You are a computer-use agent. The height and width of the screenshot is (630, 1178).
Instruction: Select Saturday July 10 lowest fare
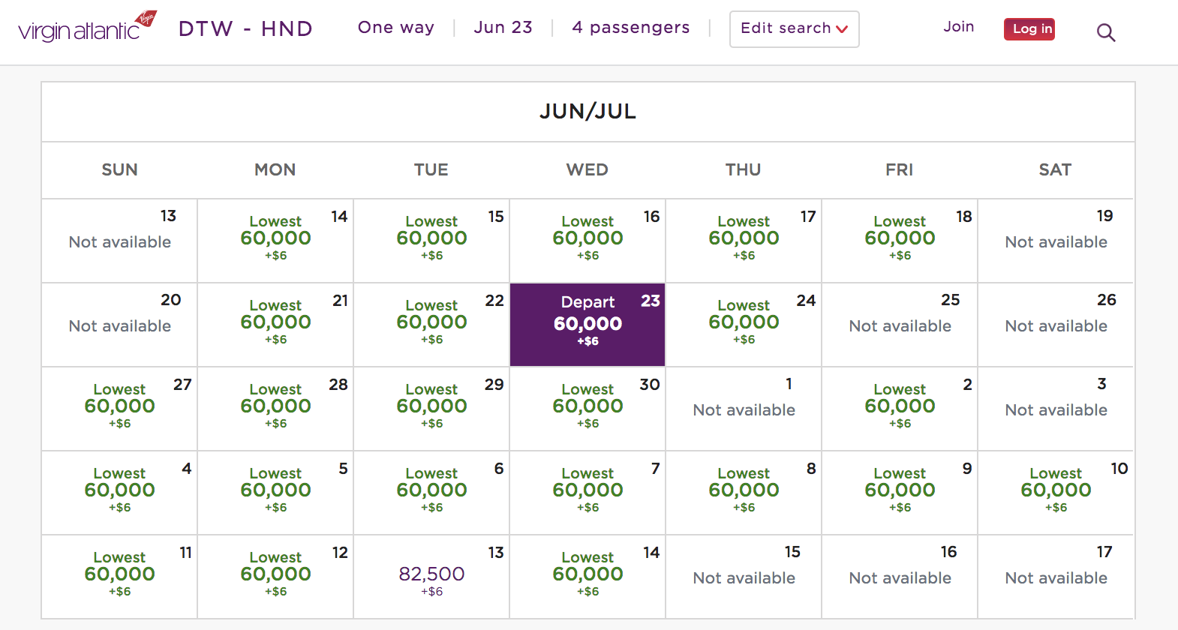tap(1056, 490)
